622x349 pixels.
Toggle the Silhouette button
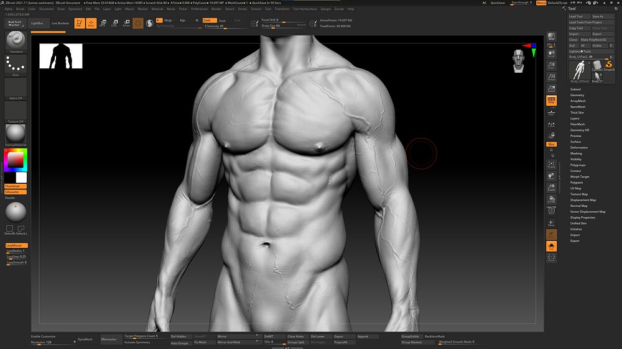click(16, 192)
